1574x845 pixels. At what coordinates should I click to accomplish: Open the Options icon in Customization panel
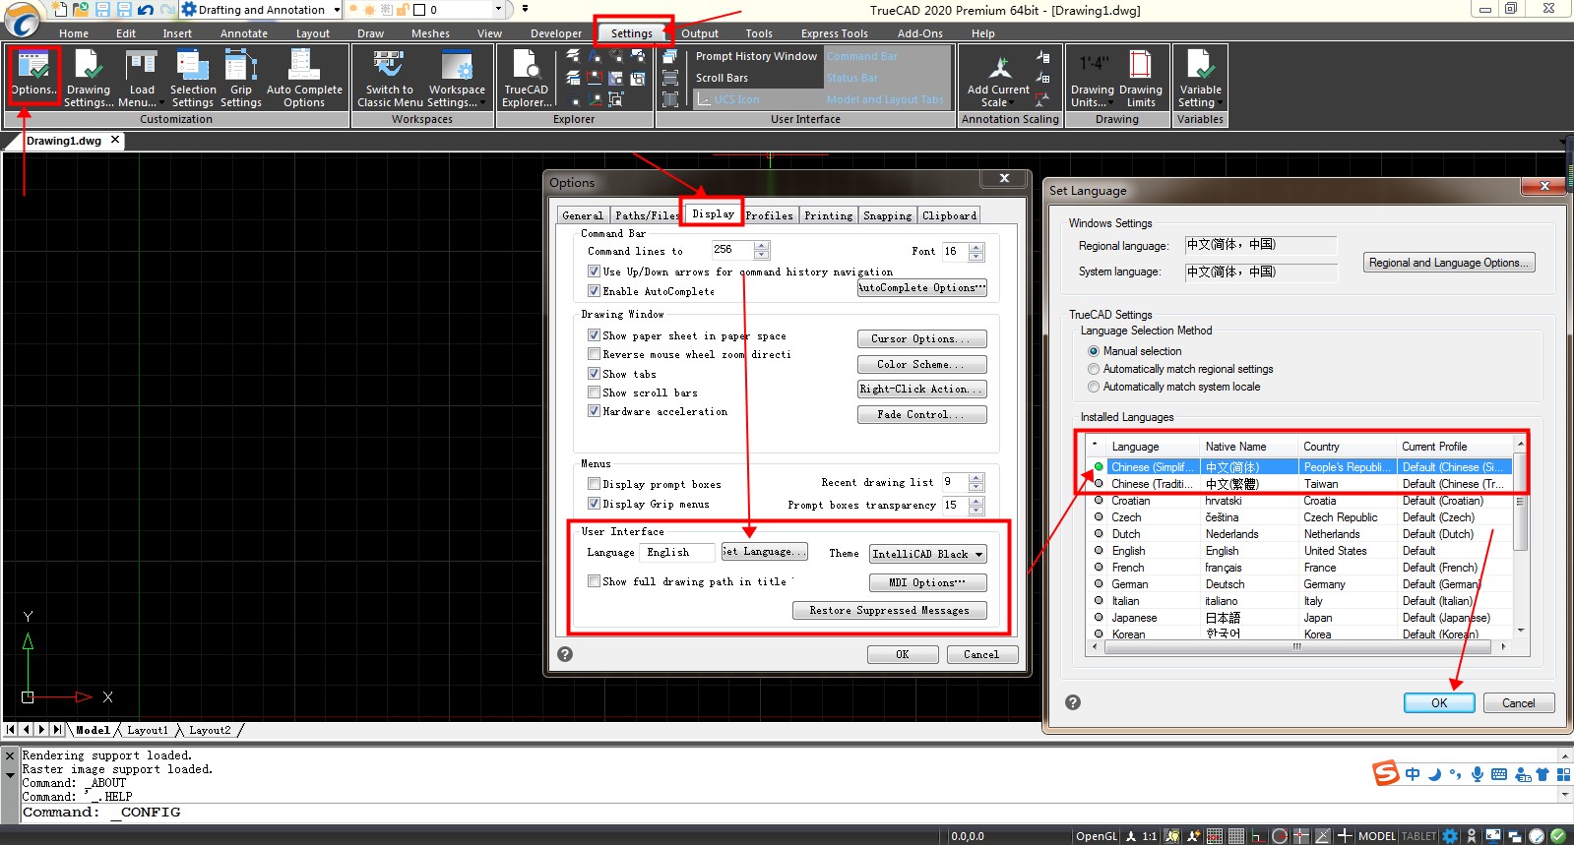click(34, 76)
